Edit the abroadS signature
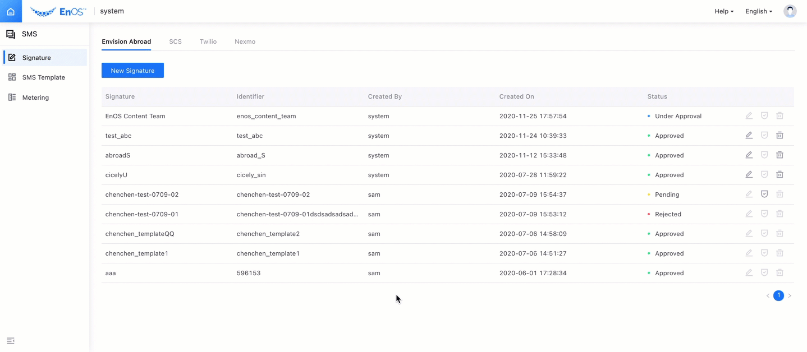 tap(749, 155)
